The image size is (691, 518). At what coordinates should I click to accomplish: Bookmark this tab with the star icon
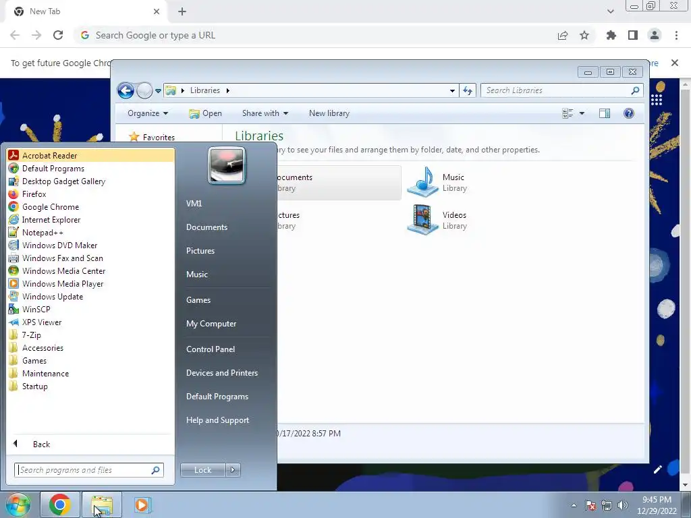click(584, 35)
